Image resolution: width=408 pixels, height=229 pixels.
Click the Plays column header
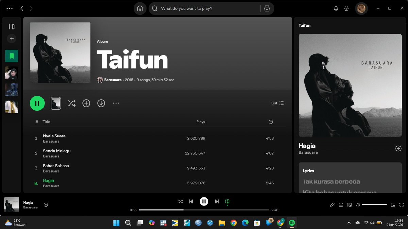pyautogui.click(x=201, y=122)
